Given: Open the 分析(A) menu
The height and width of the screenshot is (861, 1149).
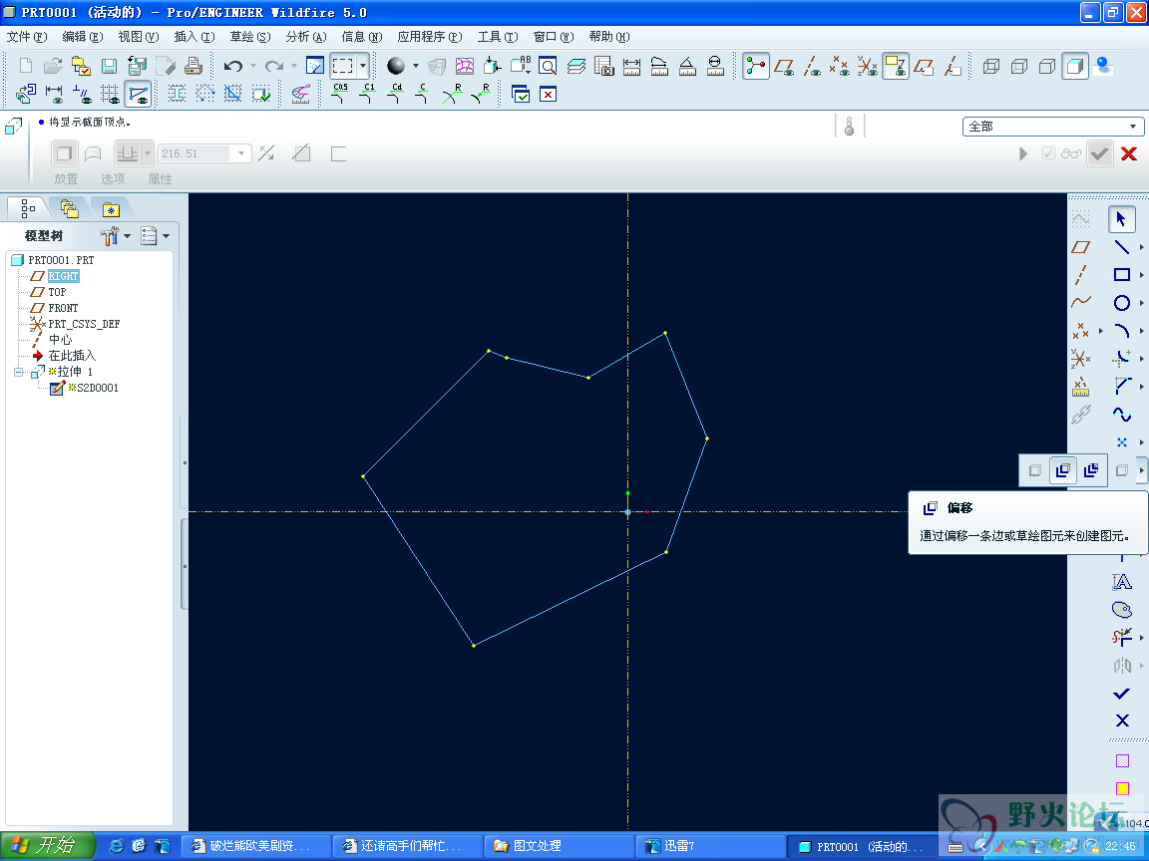Looking at the screenshot, I should point(305,37).
